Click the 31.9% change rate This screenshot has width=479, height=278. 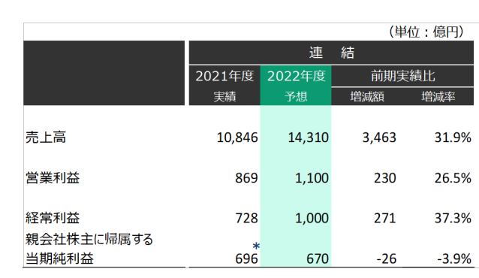(453, 137)
